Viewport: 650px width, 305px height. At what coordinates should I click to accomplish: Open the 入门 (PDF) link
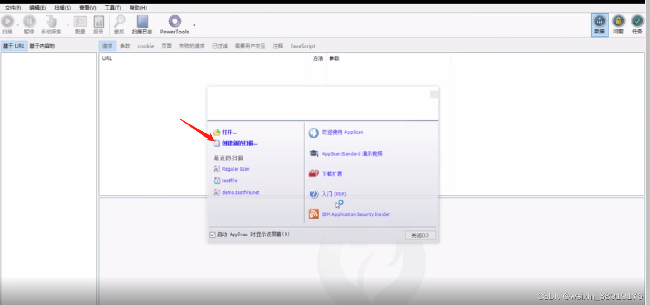(x=334, y=194)
